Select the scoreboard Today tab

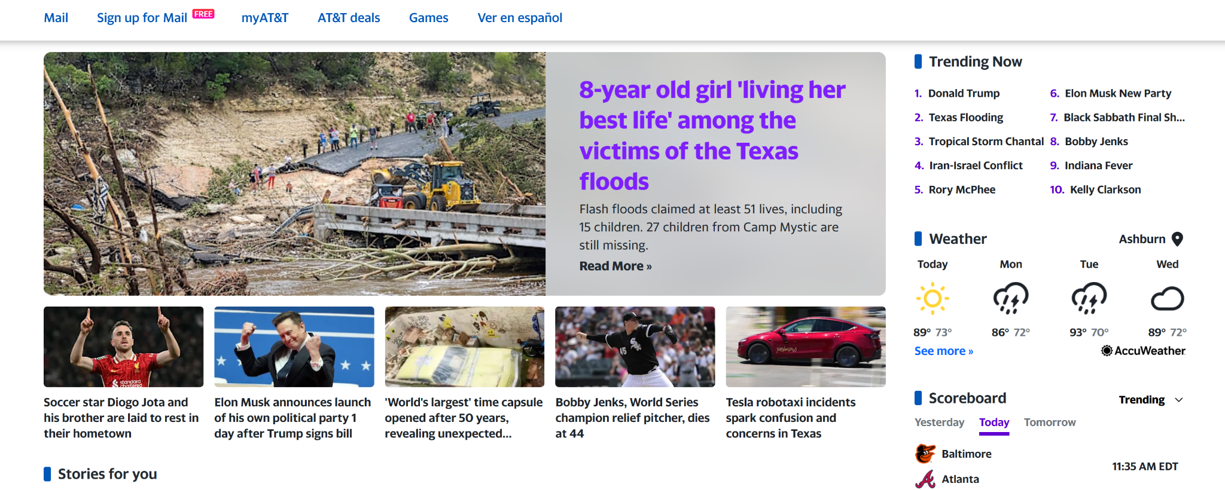pos(994,422)
